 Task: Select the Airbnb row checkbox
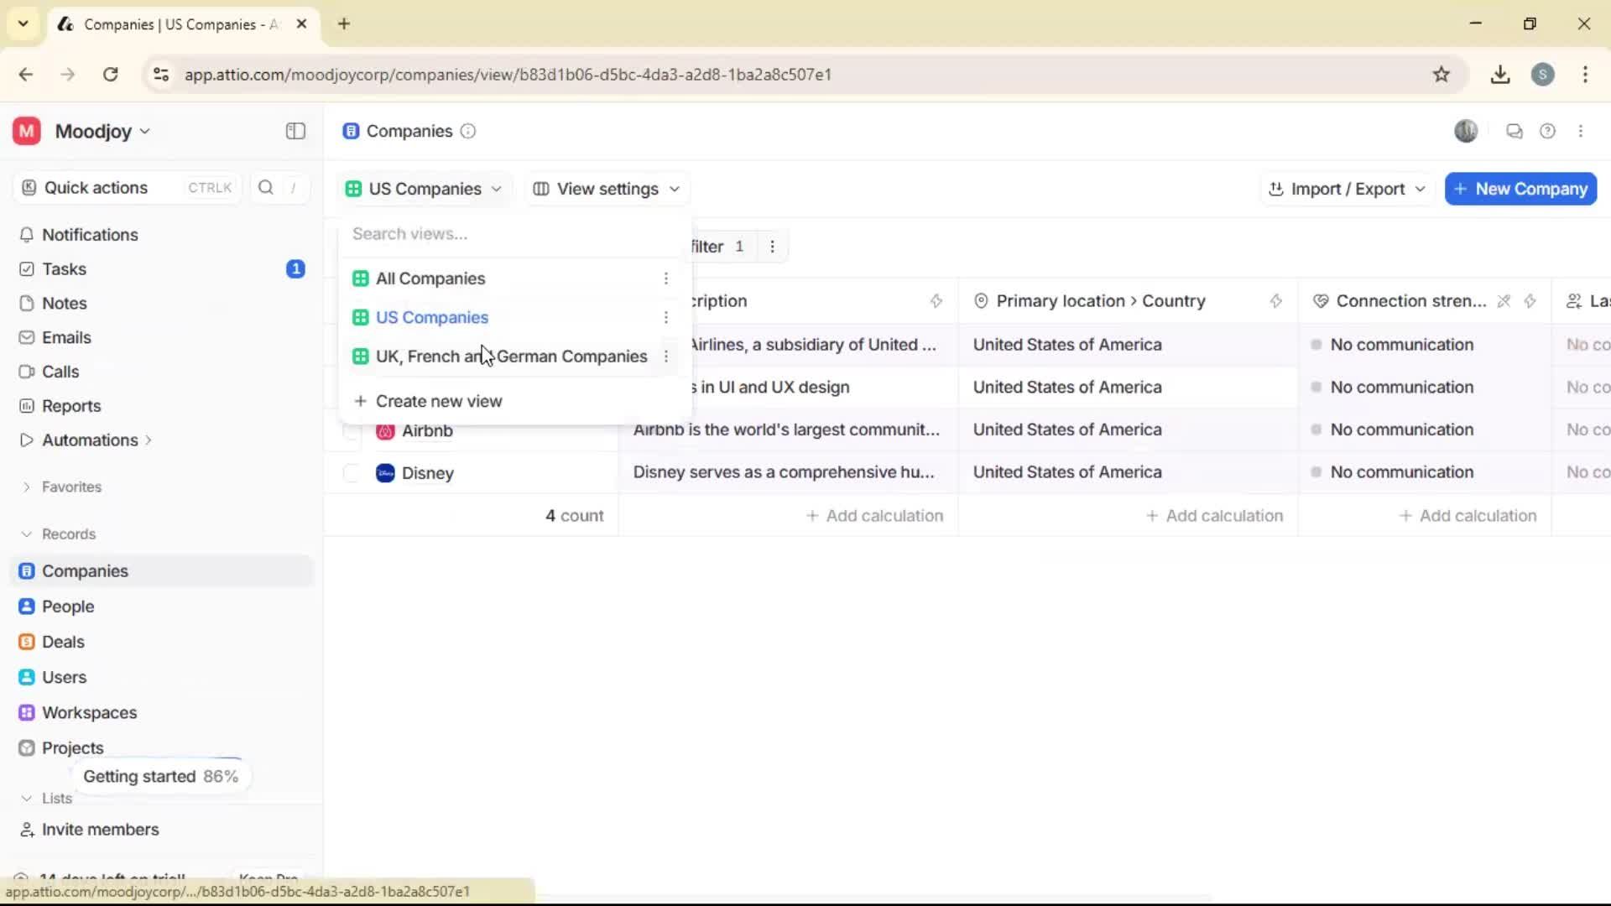pos(352,431)
